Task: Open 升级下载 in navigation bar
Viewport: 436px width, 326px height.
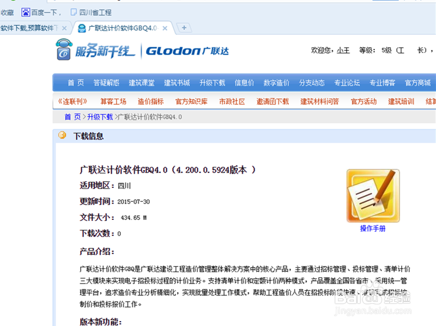Action: tap(212, 83)
